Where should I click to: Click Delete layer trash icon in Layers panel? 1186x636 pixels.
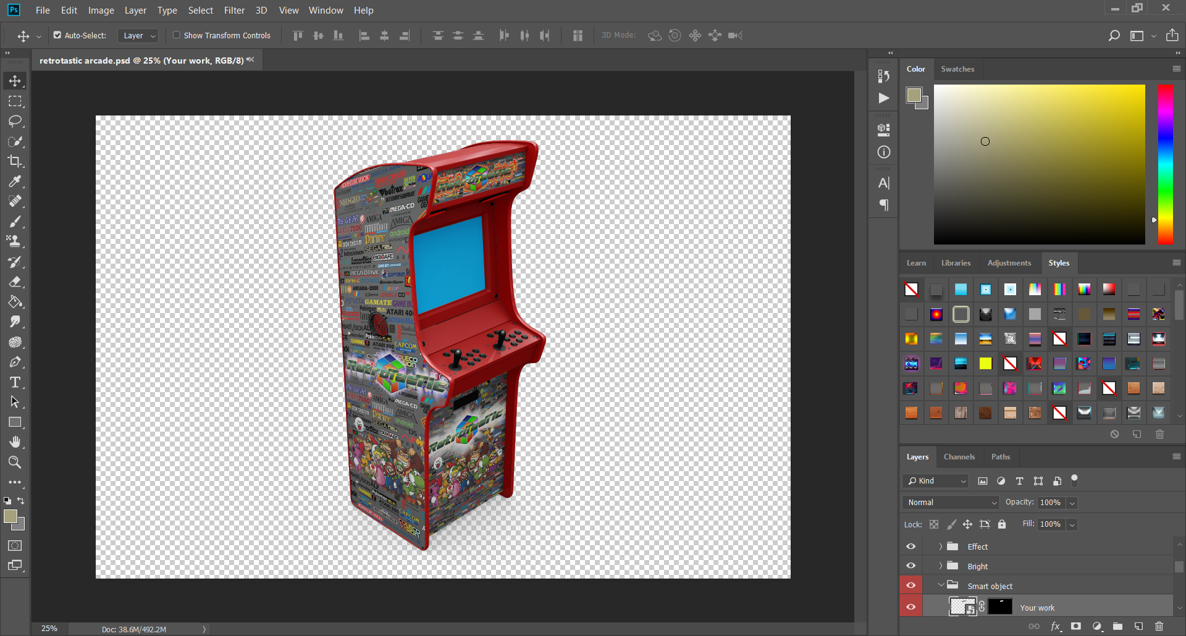(1159, 626)
